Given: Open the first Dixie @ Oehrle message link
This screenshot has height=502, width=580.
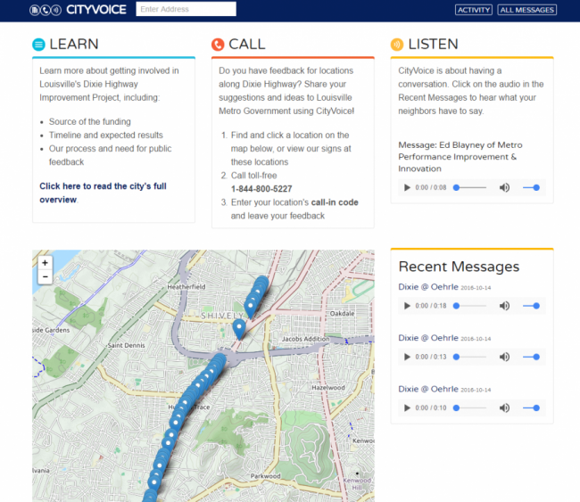Looking at the screenshot, I should click(428, 287).
